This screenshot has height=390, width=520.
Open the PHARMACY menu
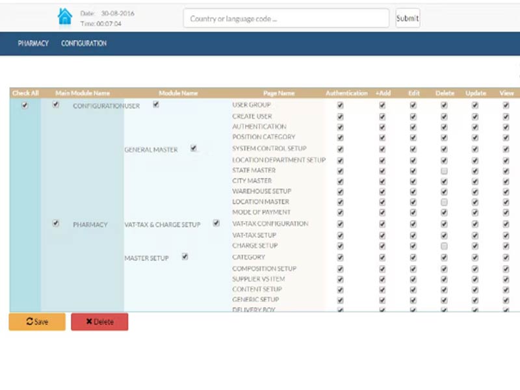33,44
